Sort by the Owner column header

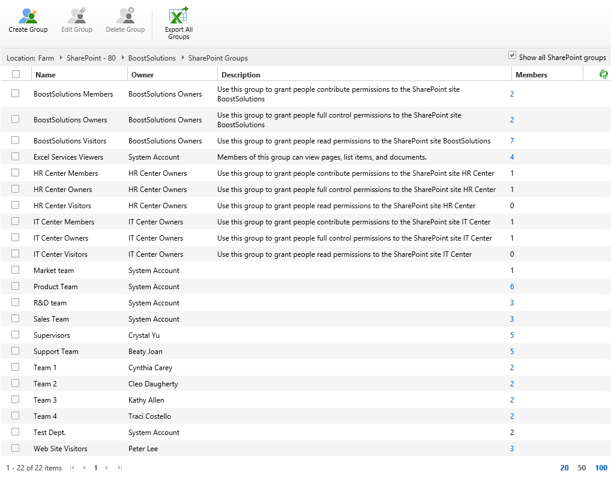142,75
